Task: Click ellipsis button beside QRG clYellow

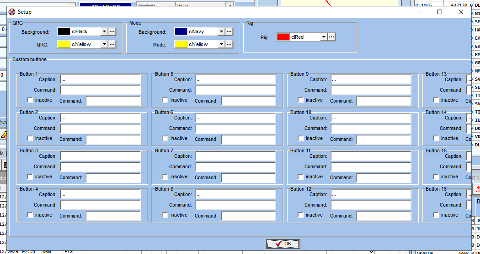Action: (112, 44)
